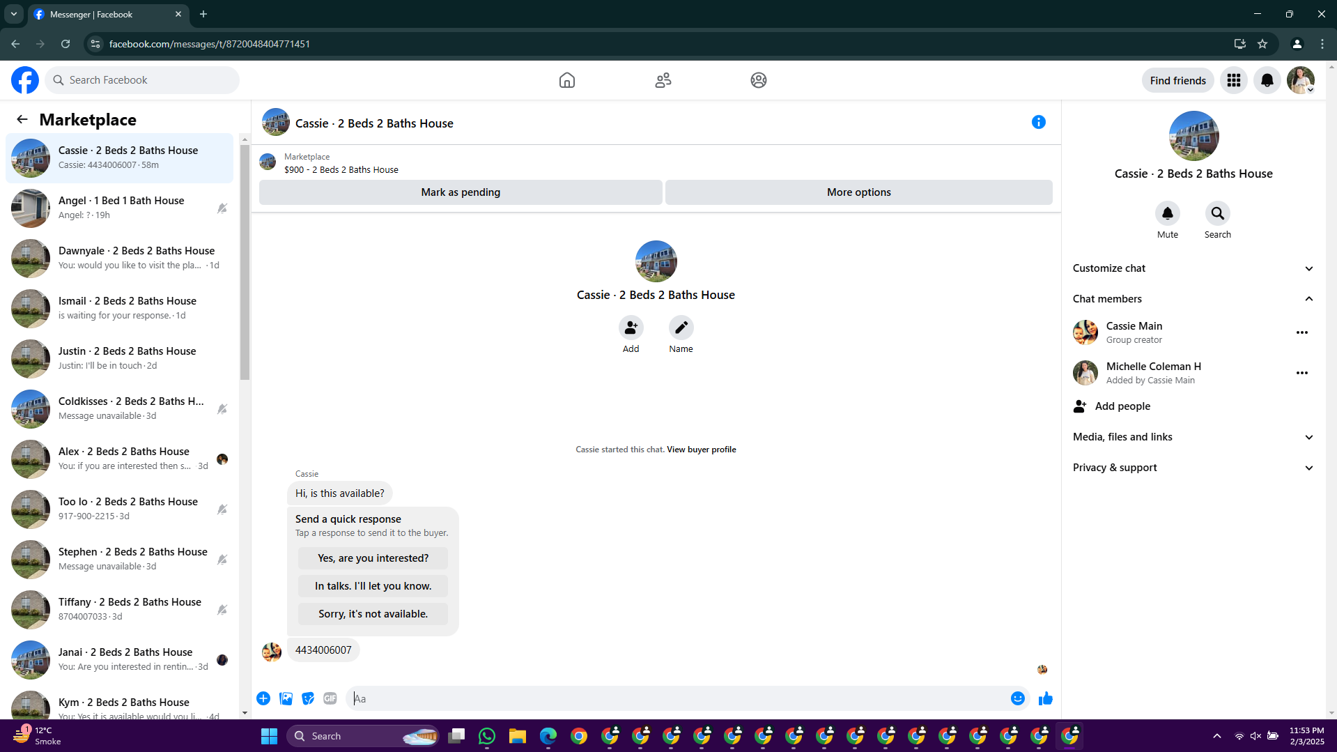
Task: Send quick reply "Sorry, it's not available."
Action: (x=373, y=614)
